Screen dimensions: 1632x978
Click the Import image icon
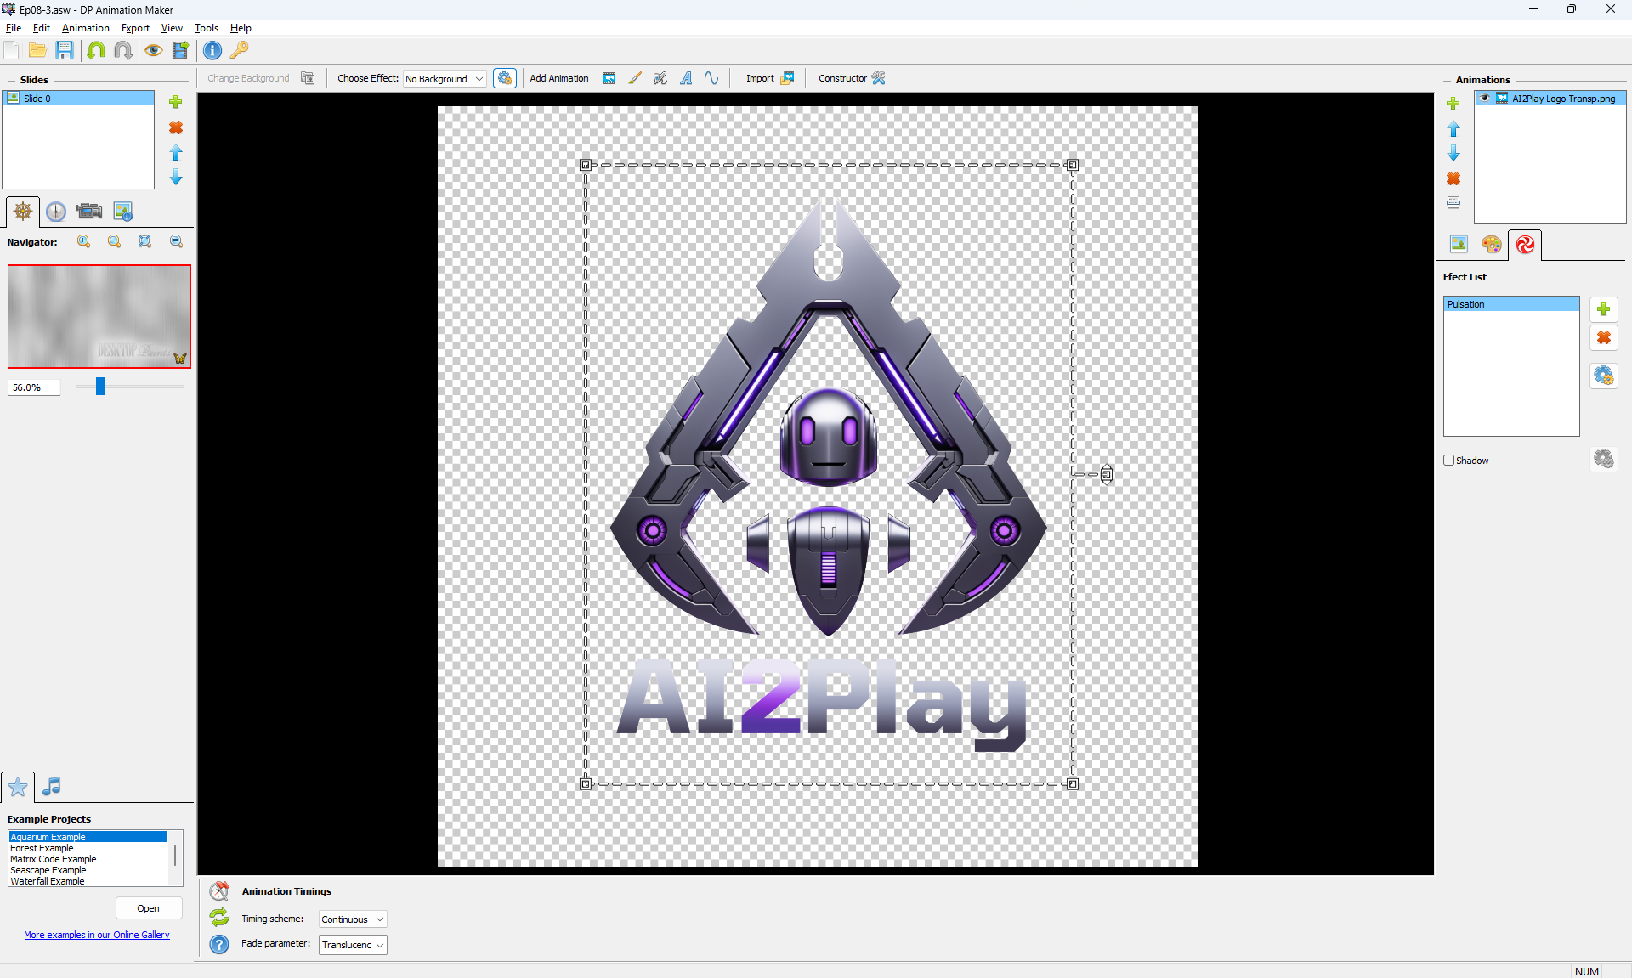click(x=787, y=78)
